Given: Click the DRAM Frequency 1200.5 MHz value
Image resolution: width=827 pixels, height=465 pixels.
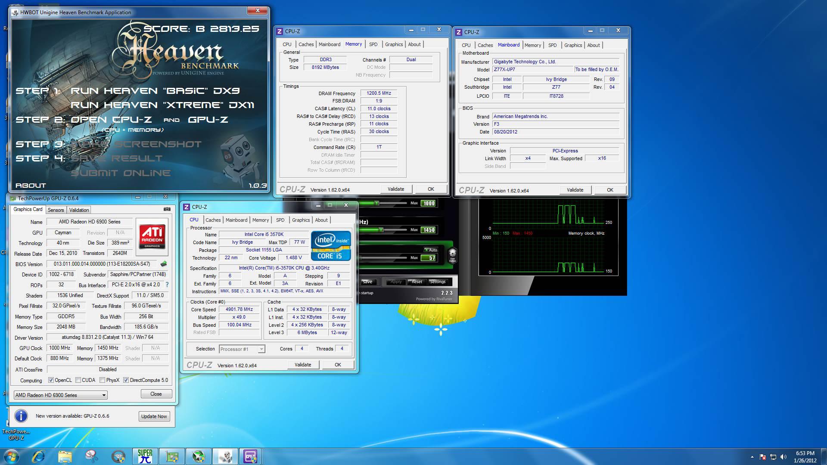Looking at the screenshot, I should click(379, 93).
